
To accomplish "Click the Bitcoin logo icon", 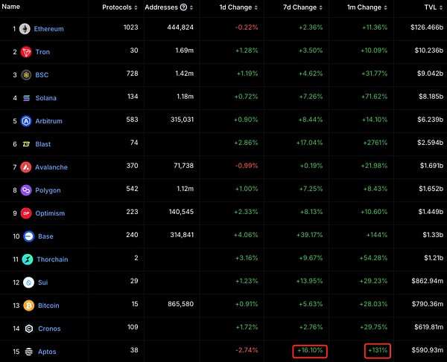I will tap(29, 306).
